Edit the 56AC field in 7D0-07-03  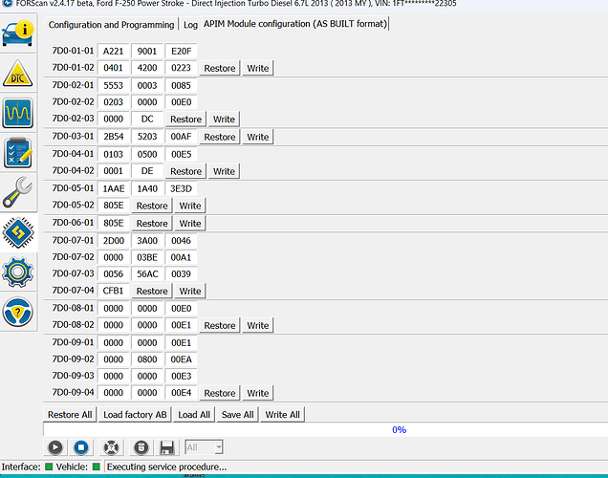click(147, 273)
